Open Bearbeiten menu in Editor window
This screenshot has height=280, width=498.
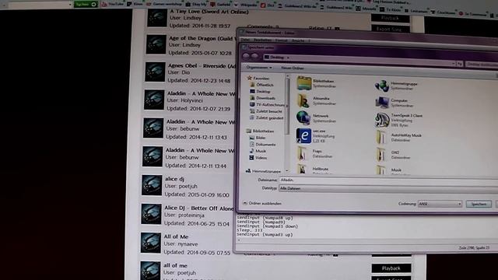click(x=262, y=40)
